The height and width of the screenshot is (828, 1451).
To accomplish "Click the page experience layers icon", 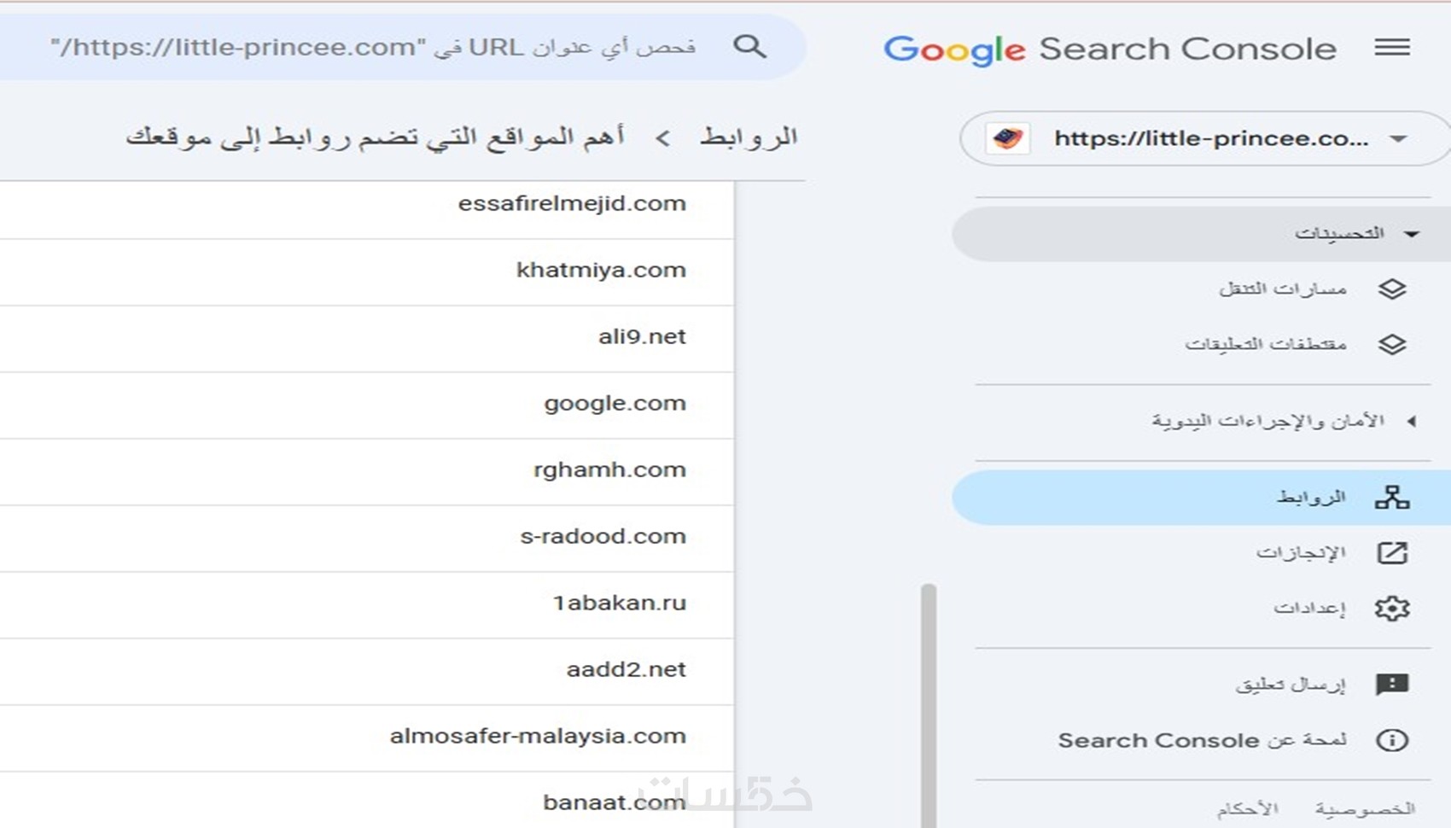I will coord(1391,289).
